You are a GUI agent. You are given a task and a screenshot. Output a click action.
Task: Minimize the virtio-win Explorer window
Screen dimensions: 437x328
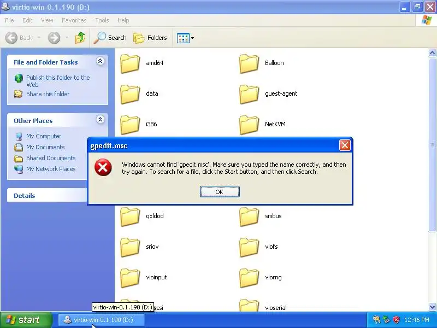coord(404,7)
